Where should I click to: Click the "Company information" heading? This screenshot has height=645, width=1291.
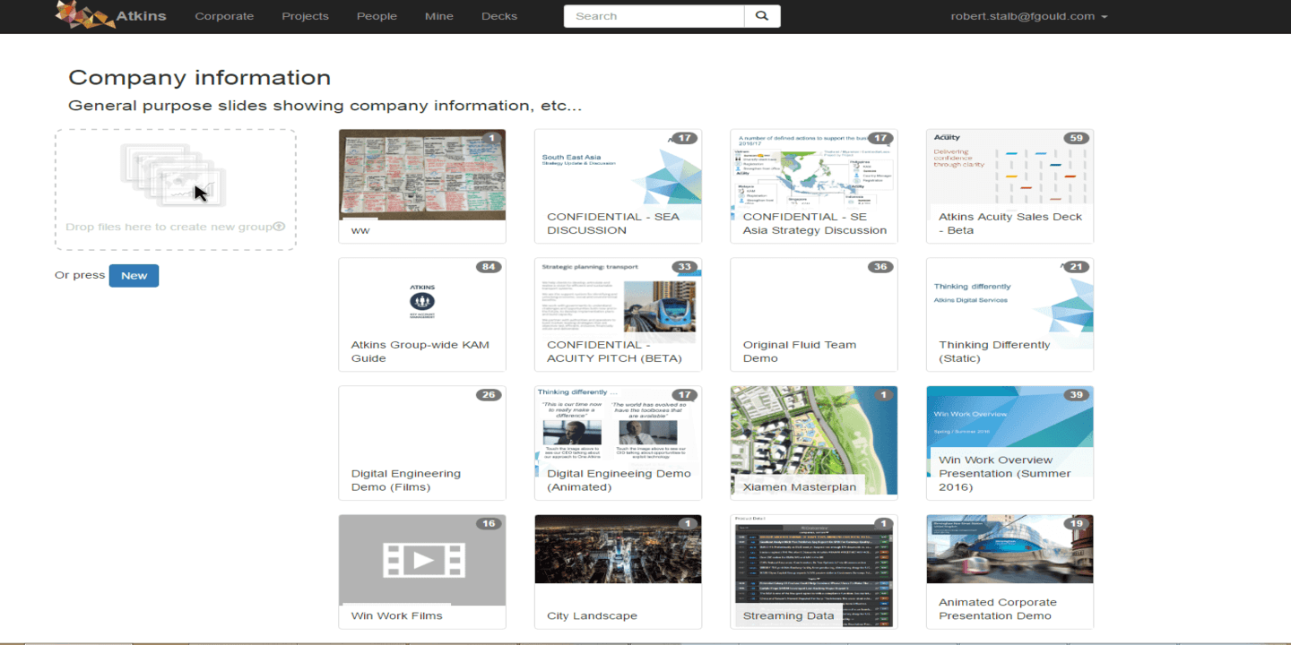coord(200,78)
